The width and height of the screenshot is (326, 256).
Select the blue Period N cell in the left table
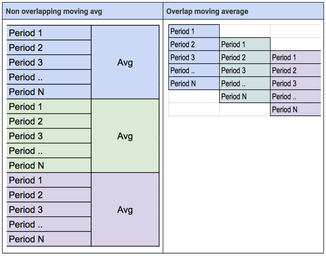(x=49, y=92)
